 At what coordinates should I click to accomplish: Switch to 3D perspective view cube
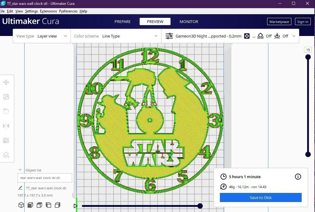coord(21,205)
